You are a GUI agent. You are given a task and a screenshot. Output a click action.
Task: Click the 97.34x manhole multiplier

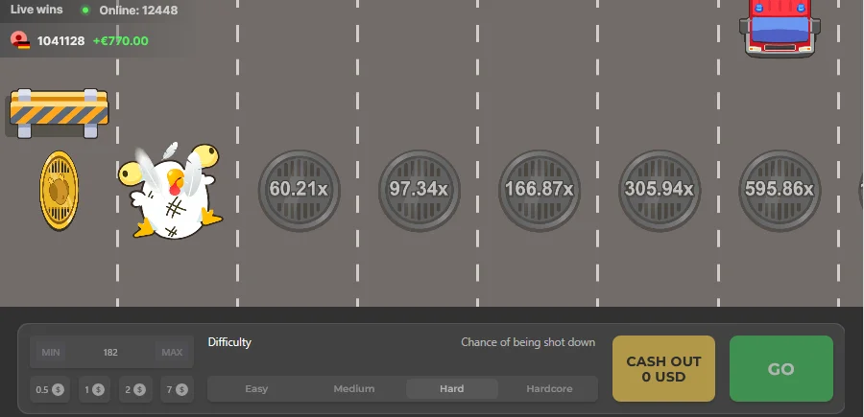click(x=420, y=190)
